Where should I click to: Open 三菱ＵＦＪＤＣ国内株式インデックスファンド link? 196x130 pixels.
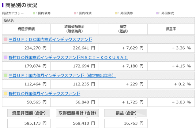pos(50,39)
